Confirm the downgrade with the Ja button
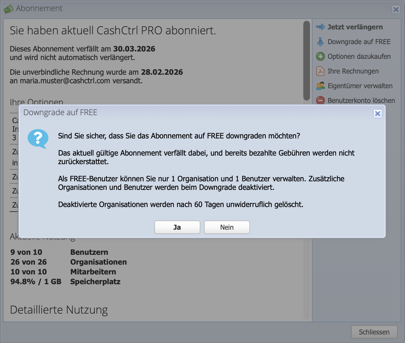 tap(177, 227)
